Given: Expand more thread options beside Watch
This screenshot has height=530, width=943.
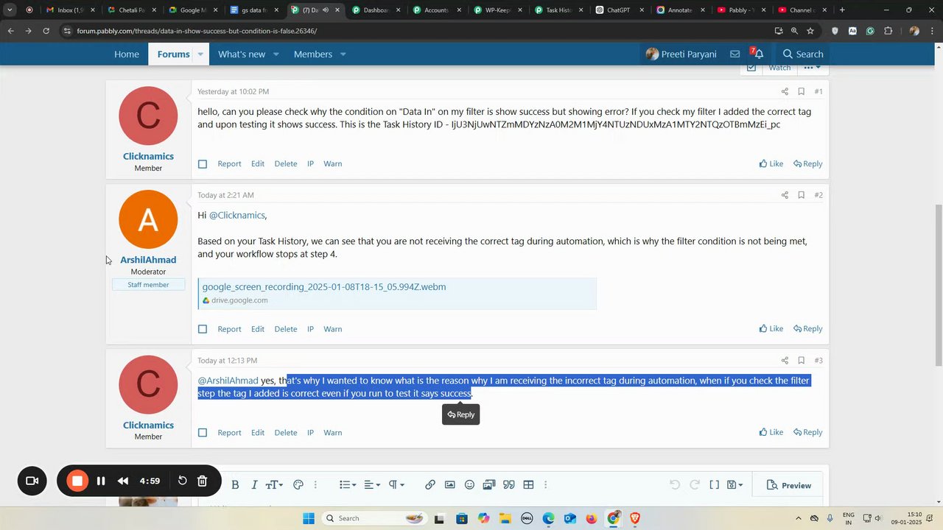Looking at the screenshot, I should point(812,68).
